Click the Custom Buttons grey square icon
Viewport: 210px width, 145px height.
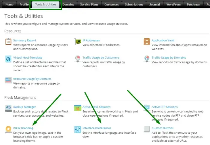[147, 129]
